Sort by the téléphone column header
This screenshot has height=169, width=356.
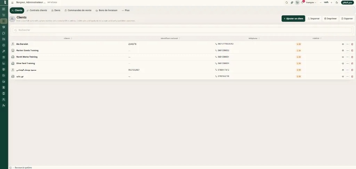pyautogui.click(x=254, y=38)
